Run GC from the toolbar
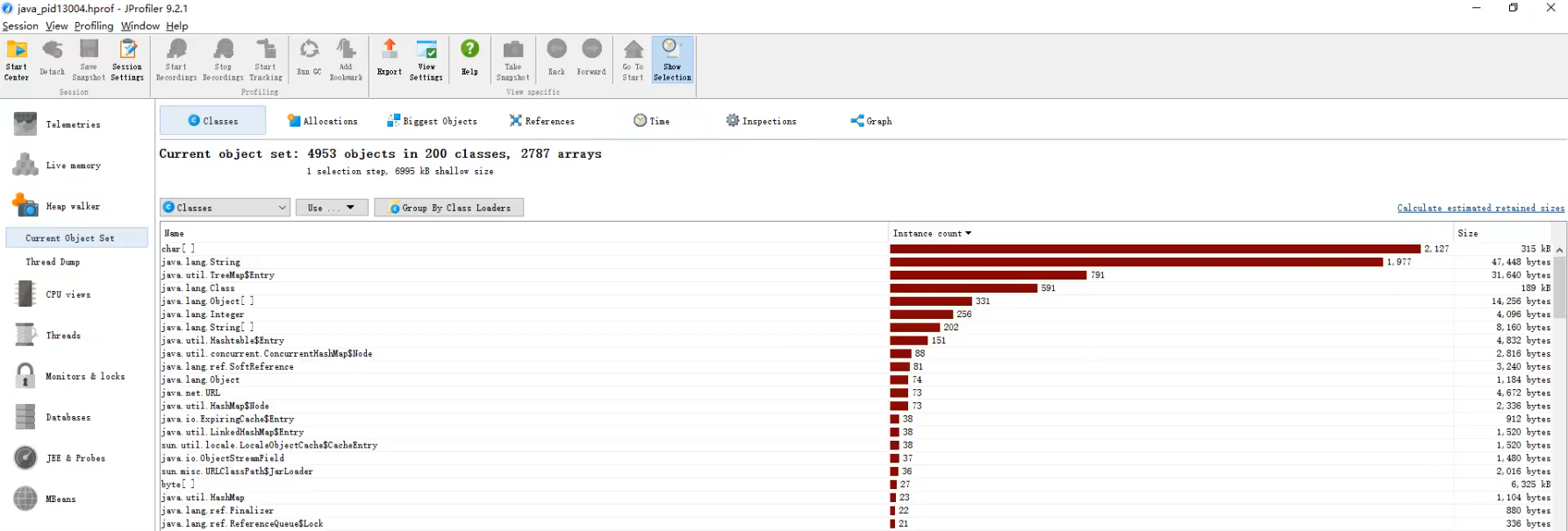The width and height of the screenshot is (1568, 531). (x=309, y=60)
